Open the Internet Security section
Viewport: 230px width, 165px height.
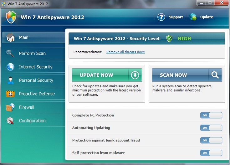pyautogui.click(x=36, y=67)
